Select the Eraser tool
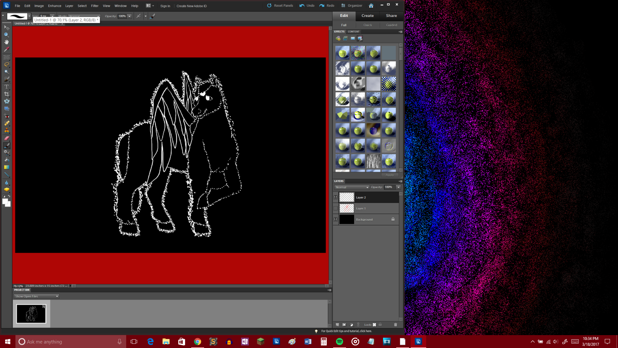Screen dimensions: 618x348 [x=6, y=138]
